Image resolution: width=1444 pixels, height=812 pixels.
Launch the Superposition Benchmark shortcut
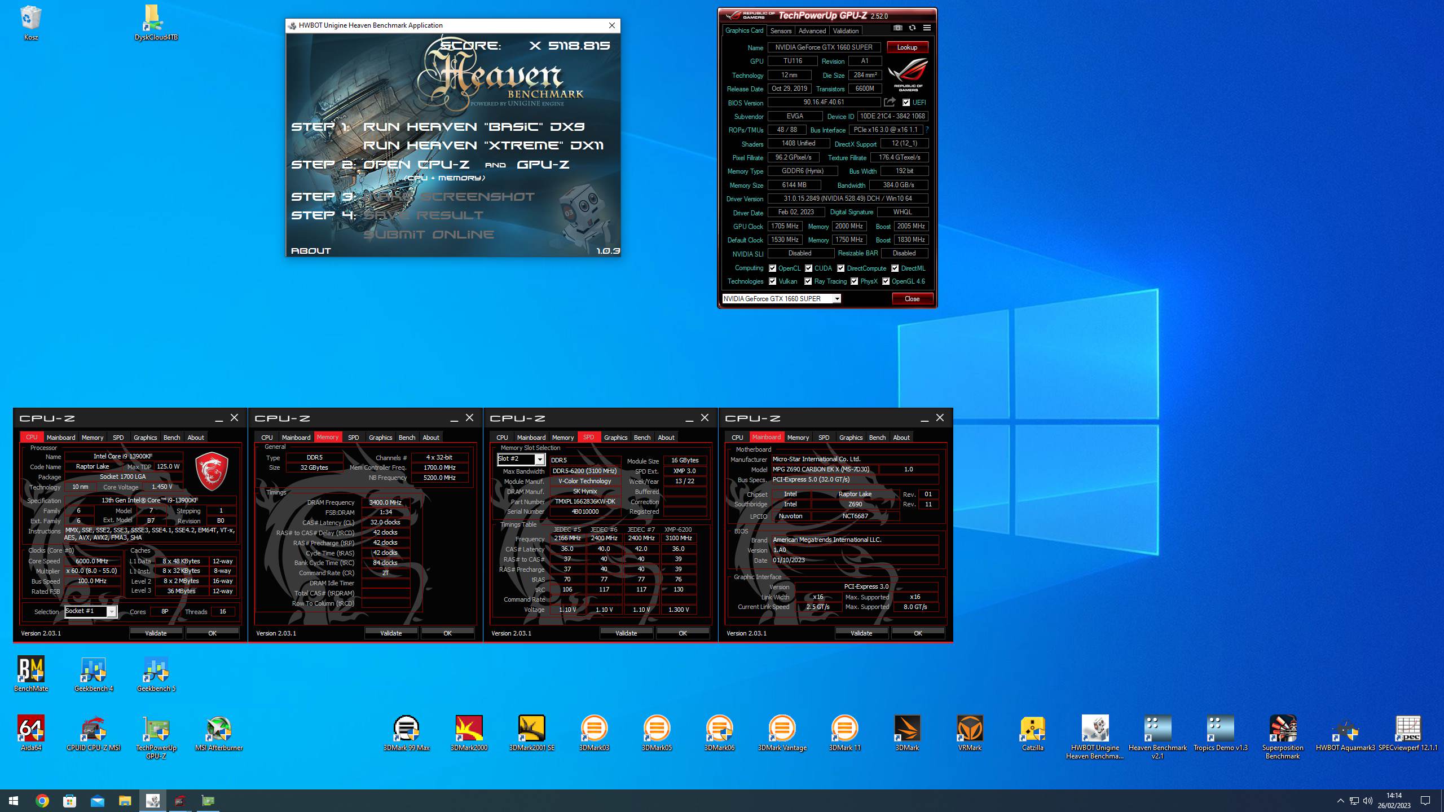point(1283,737)
